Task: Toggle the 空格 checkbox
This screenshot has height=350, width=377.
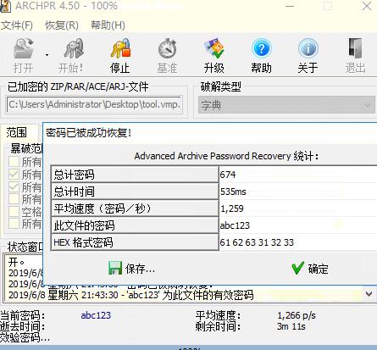Action: (x=14, y=212)
